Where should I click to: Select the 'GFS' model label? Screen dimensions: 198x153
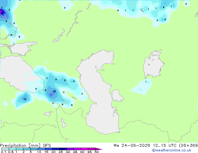(47, 146)
